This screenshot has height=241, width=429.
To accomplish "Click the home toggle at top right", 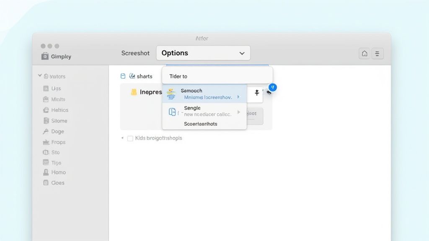I will pos(364,54).
